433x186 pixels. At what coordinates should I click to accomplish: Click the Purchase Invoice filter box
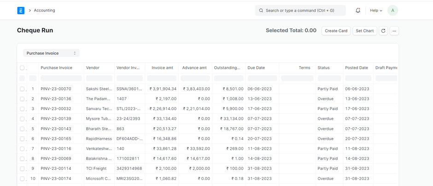[x=61, y=79]
